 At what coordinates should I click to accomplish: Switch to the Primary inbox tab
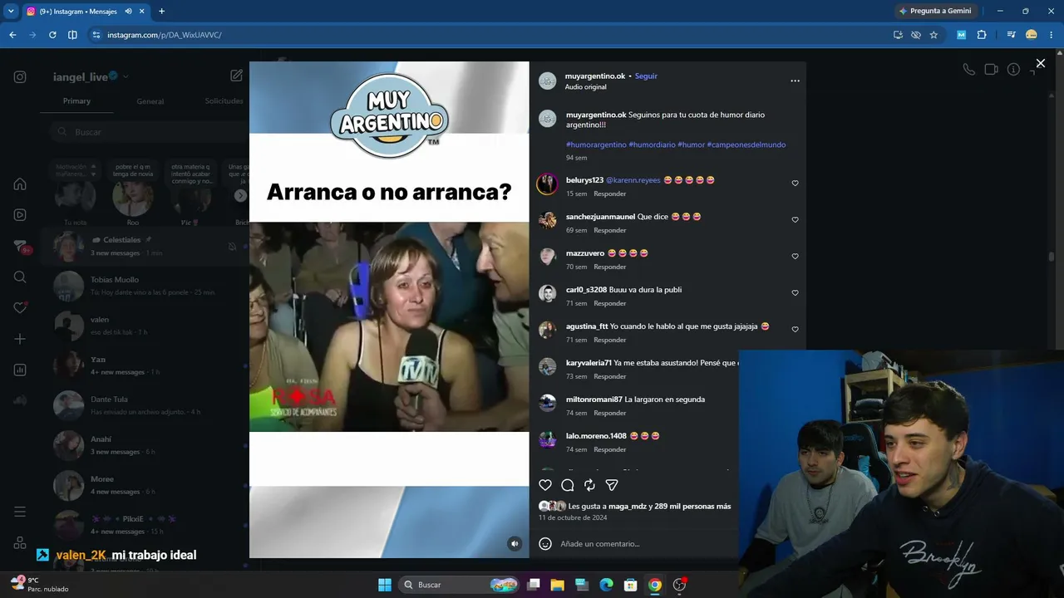coord(76,101)
